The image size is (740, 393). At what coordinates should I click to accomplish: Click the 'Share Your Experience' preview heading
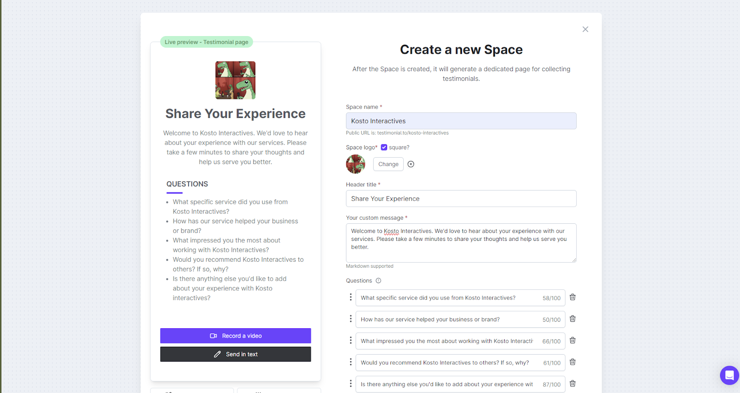point(235,114)
